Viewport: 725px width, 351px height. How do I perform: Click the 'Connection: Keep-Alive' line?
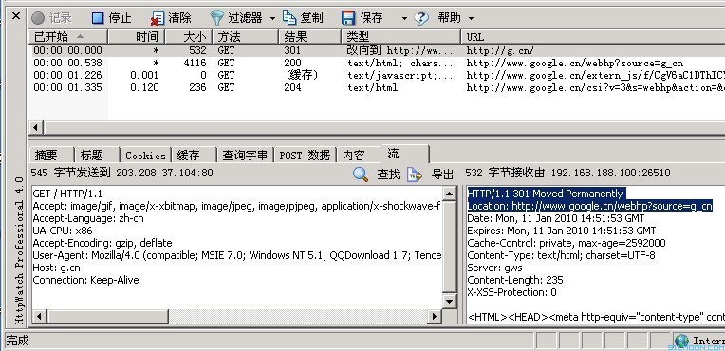click(85, 280)
